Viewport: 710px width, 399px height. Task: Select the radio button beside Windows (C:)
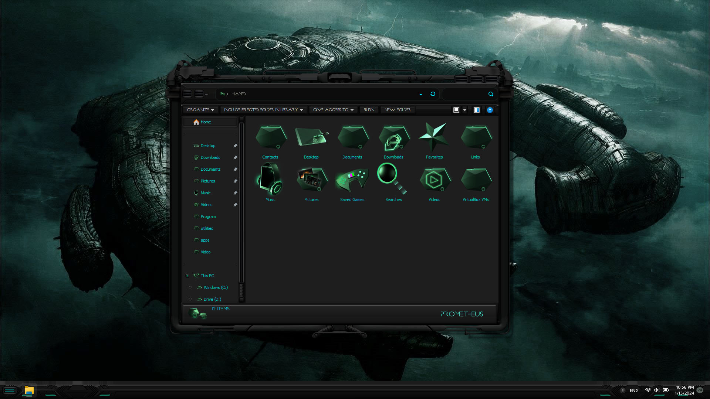[x=190, y=287]
